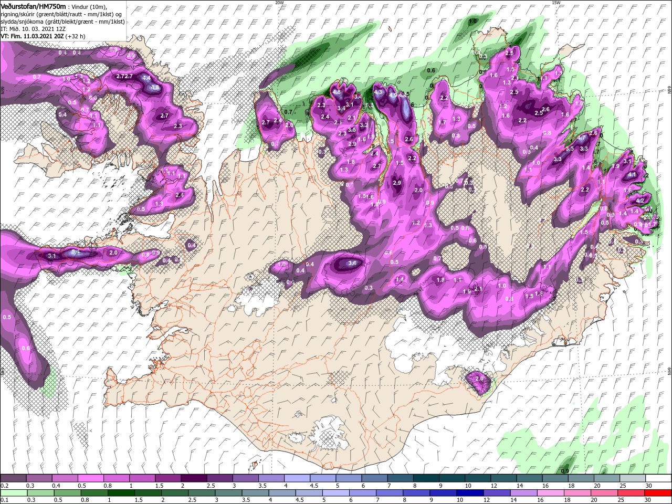Select the crimson 25 rain legend swatch
Image resolution: width=672 pixels, height=504 pixels.
632,493
